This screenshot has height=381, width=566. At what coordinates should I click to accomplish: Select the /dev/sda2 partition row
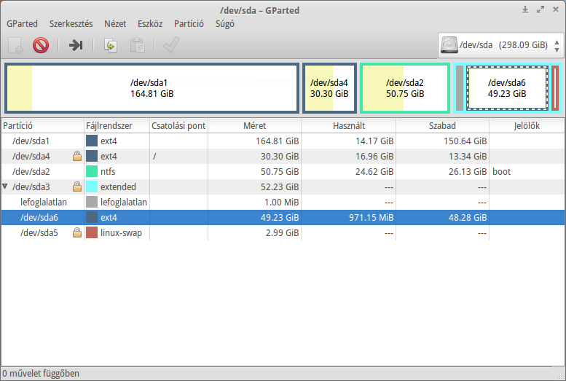click(283, 171)
